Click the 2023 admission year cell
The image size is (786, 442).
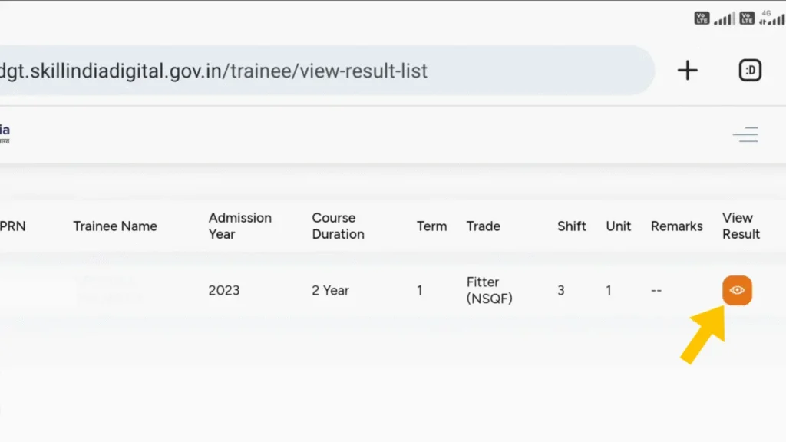click(224, 290)
